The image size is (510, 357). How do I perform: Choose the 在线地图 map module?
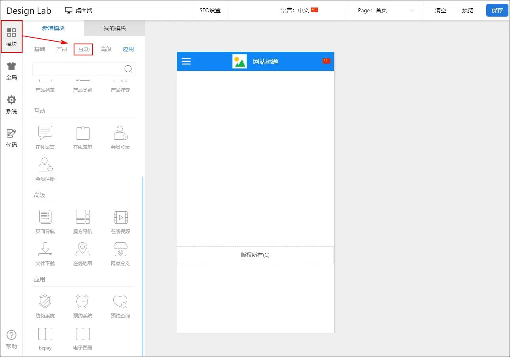83,250
